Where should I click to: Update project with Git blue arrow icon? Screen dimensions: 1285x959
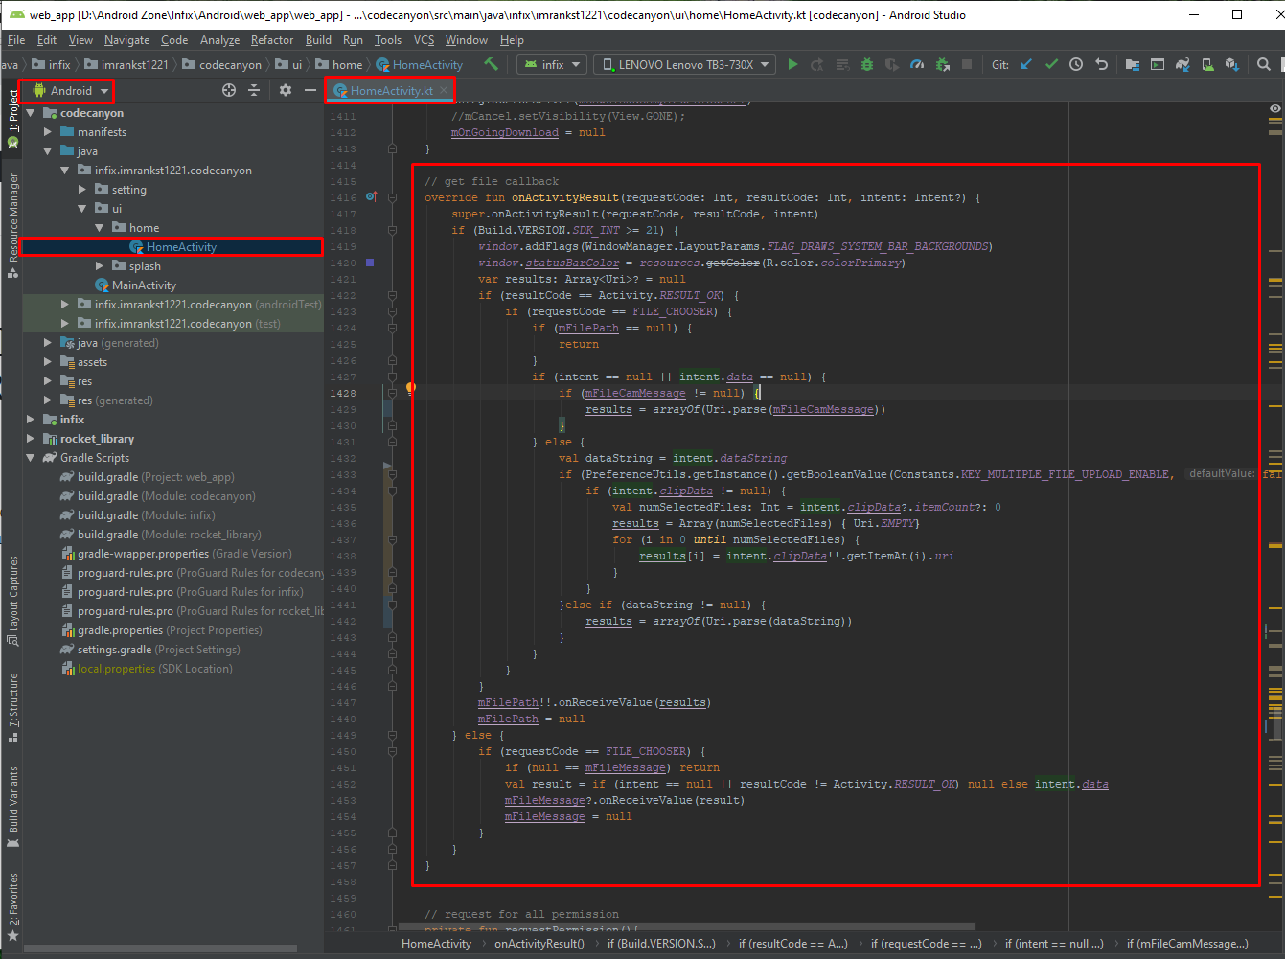tap(1026, 64)
